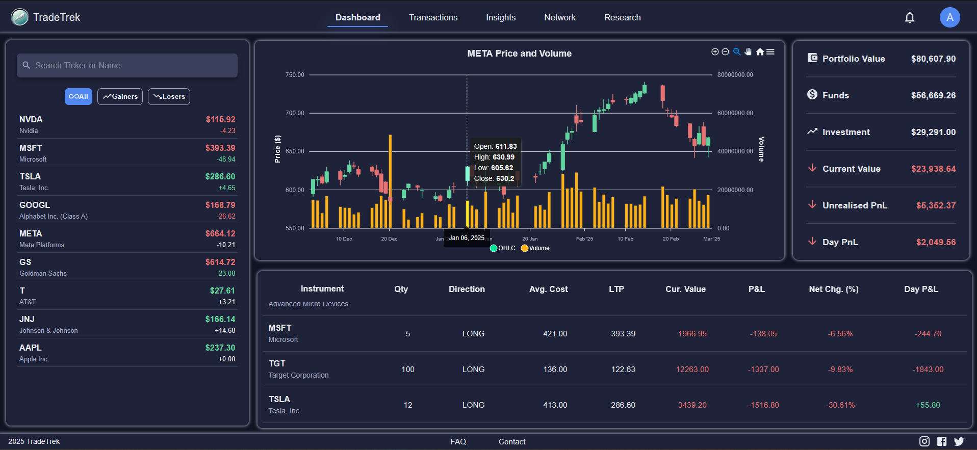Click the green candlestick at the chart peak
This screenshot has width=977, height=450.
[645, 89]
